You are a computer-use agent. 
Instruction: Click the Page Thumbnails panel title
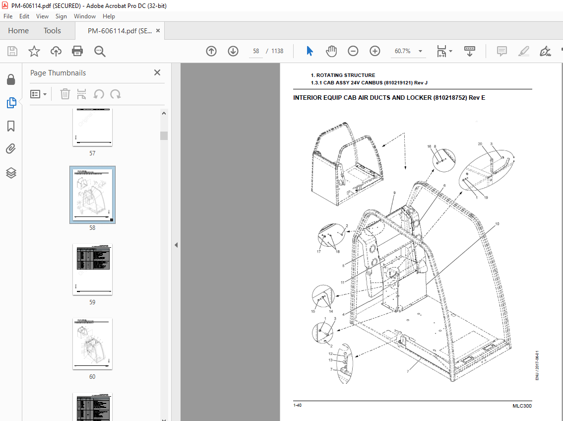coord(58,73)
